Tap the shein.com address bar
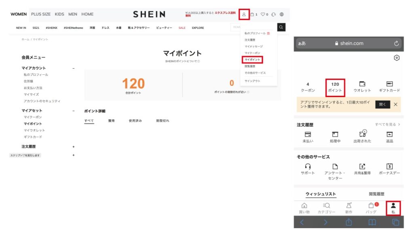The image size is (414, 233). [x=349, y=43]
